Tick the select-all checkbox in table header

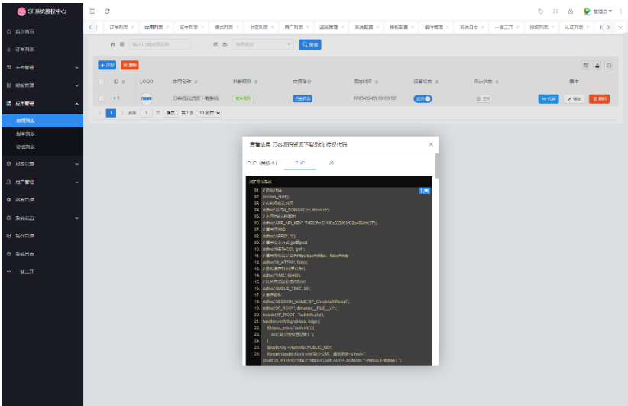[x=101, y=81]
